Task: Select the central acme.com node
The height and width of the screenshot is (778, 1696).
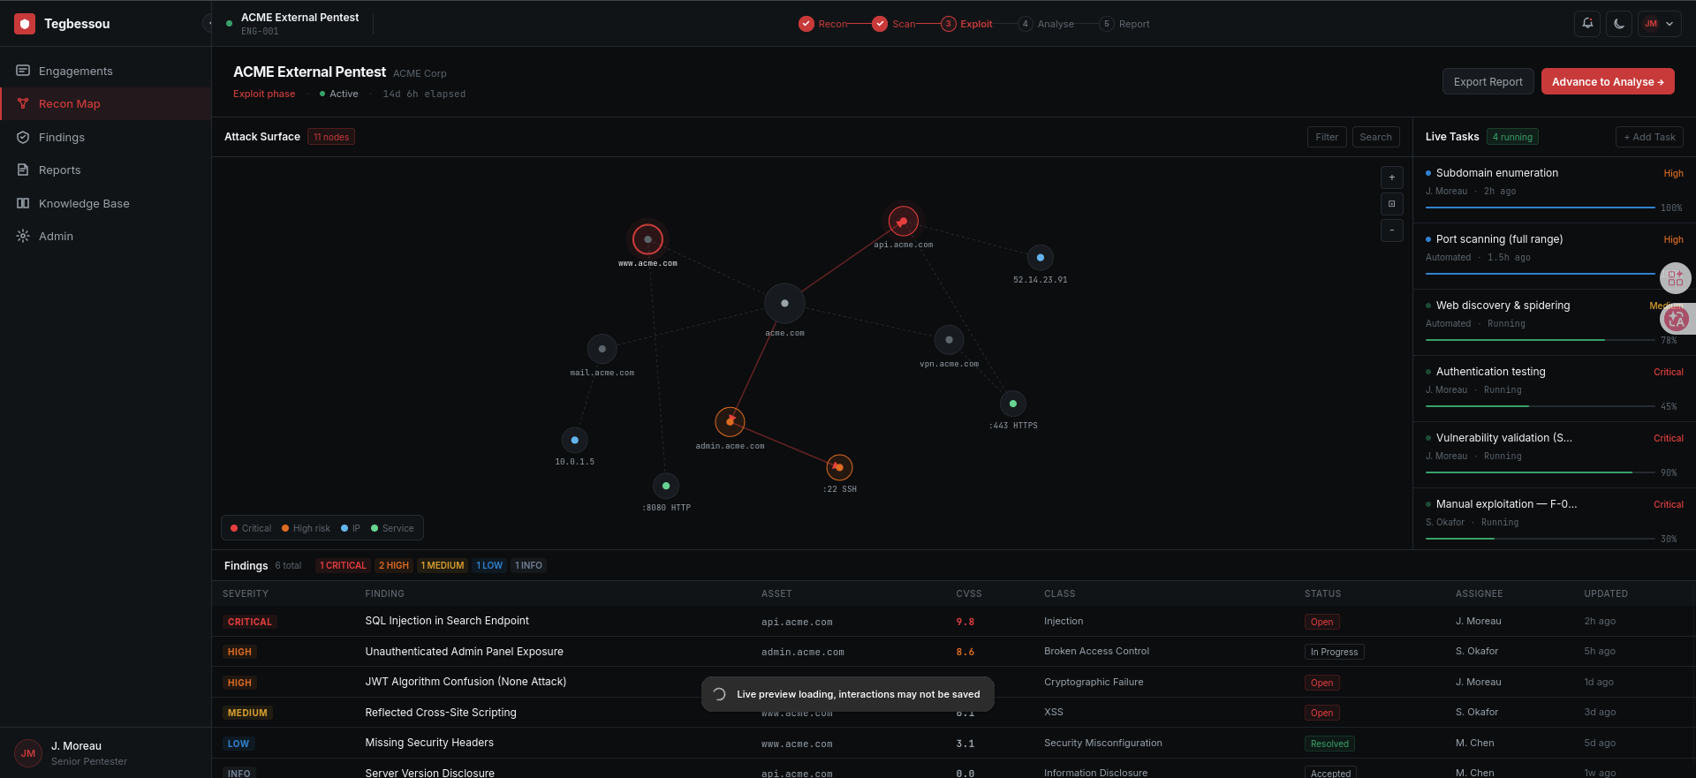Action: coord(784,304)
